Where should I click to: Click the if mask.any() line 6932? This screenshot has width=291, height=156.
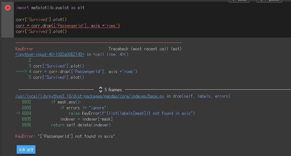(x=66, y=102)
